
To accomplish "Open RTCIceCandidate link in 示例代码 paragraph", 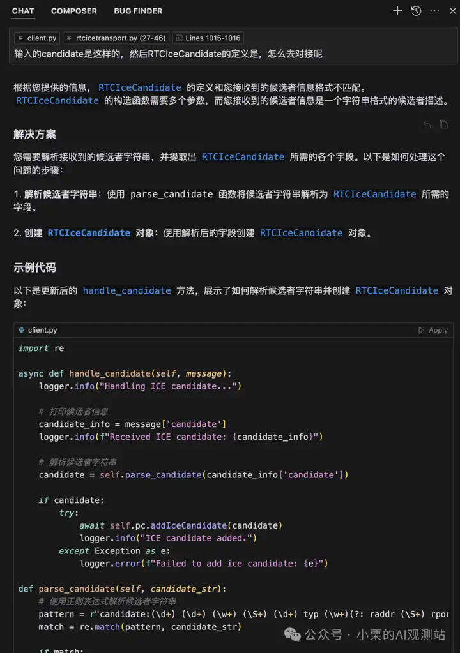I will pyautogui.click(x=397, y=290).
